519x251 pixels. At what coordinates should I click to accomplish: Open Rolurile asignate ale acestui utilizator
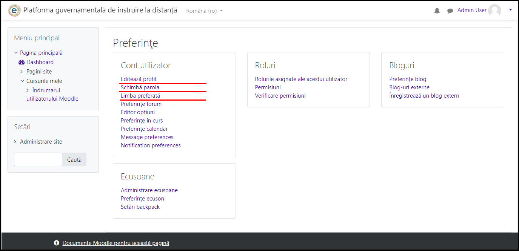point(301,79)
